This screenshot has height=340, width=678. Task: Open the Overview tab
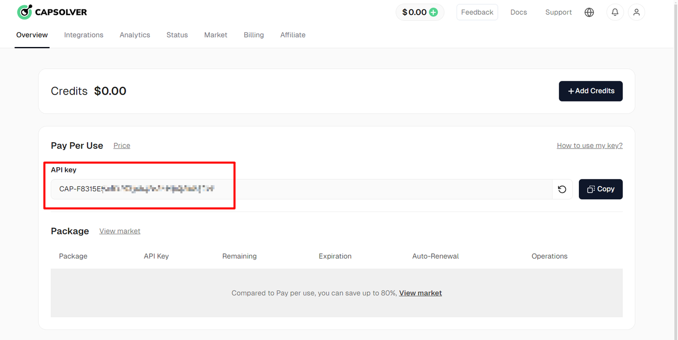tap(32, 35)
